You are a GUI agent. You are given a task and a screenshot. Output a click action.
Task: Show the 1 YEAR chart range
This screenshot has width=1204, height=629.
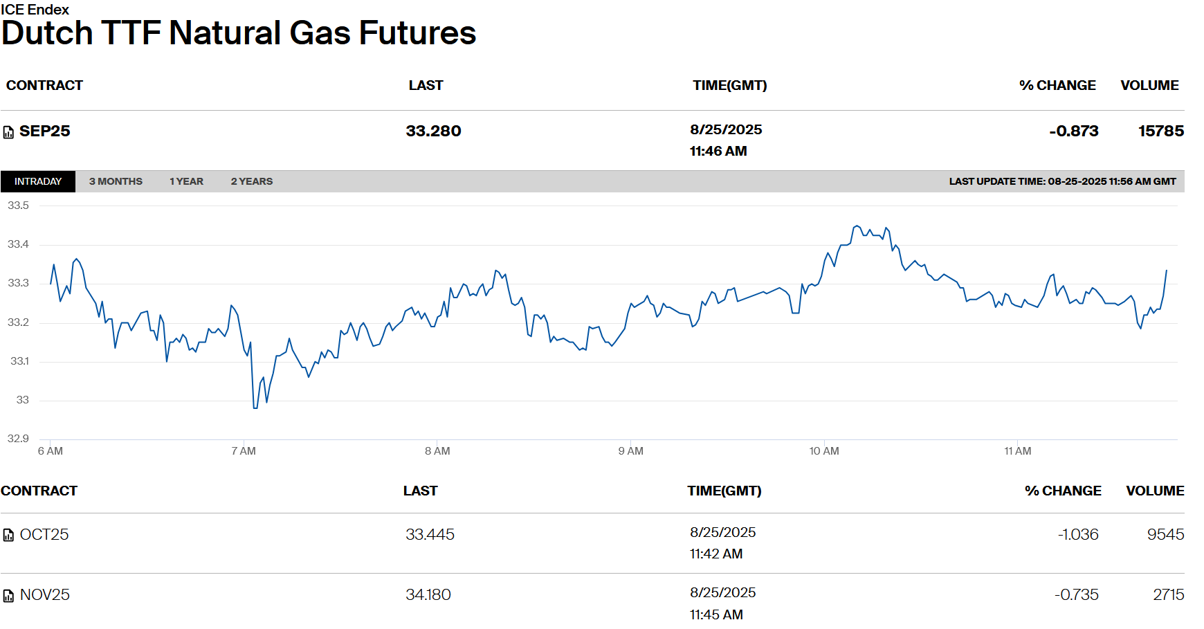186,181
